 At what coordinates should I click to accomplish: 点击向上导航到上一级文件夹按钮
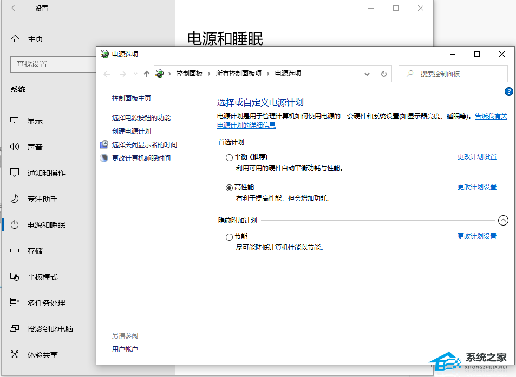(146, 74)
